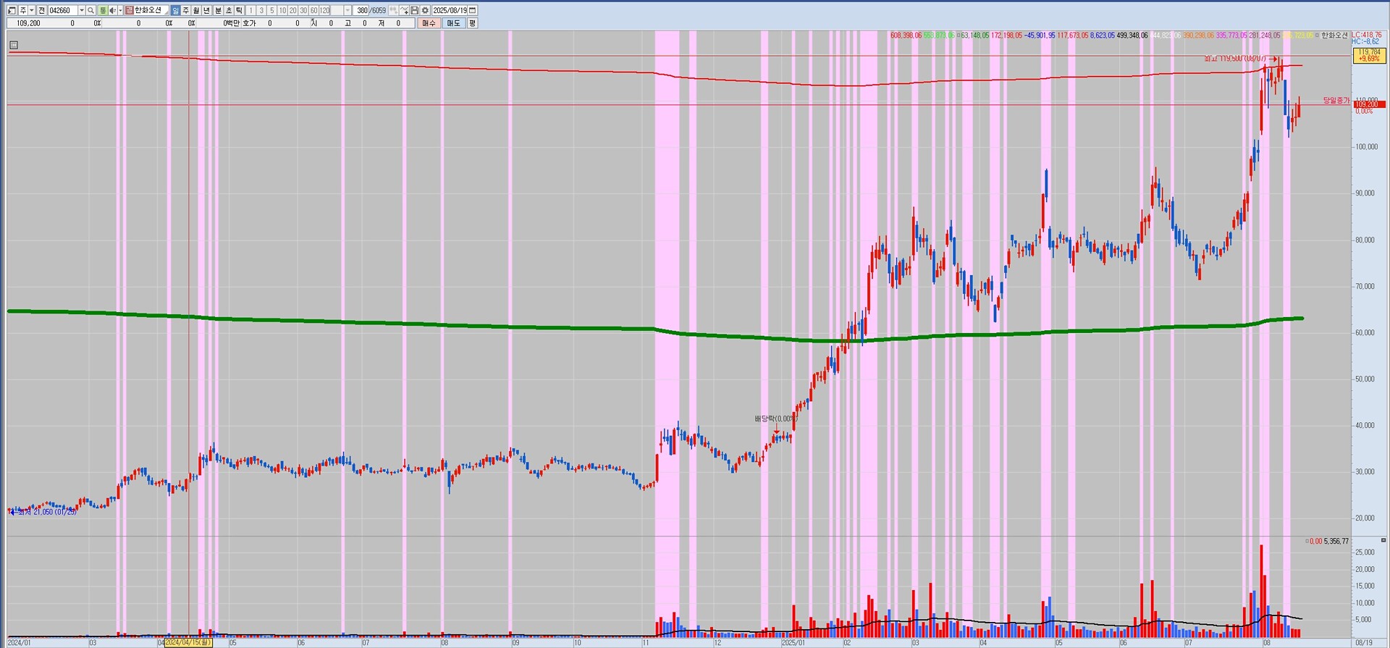The image size is (1390, 648).
Task: Click the 한화오션 legend label at chart top-right
Action: tap(1335, 35)
